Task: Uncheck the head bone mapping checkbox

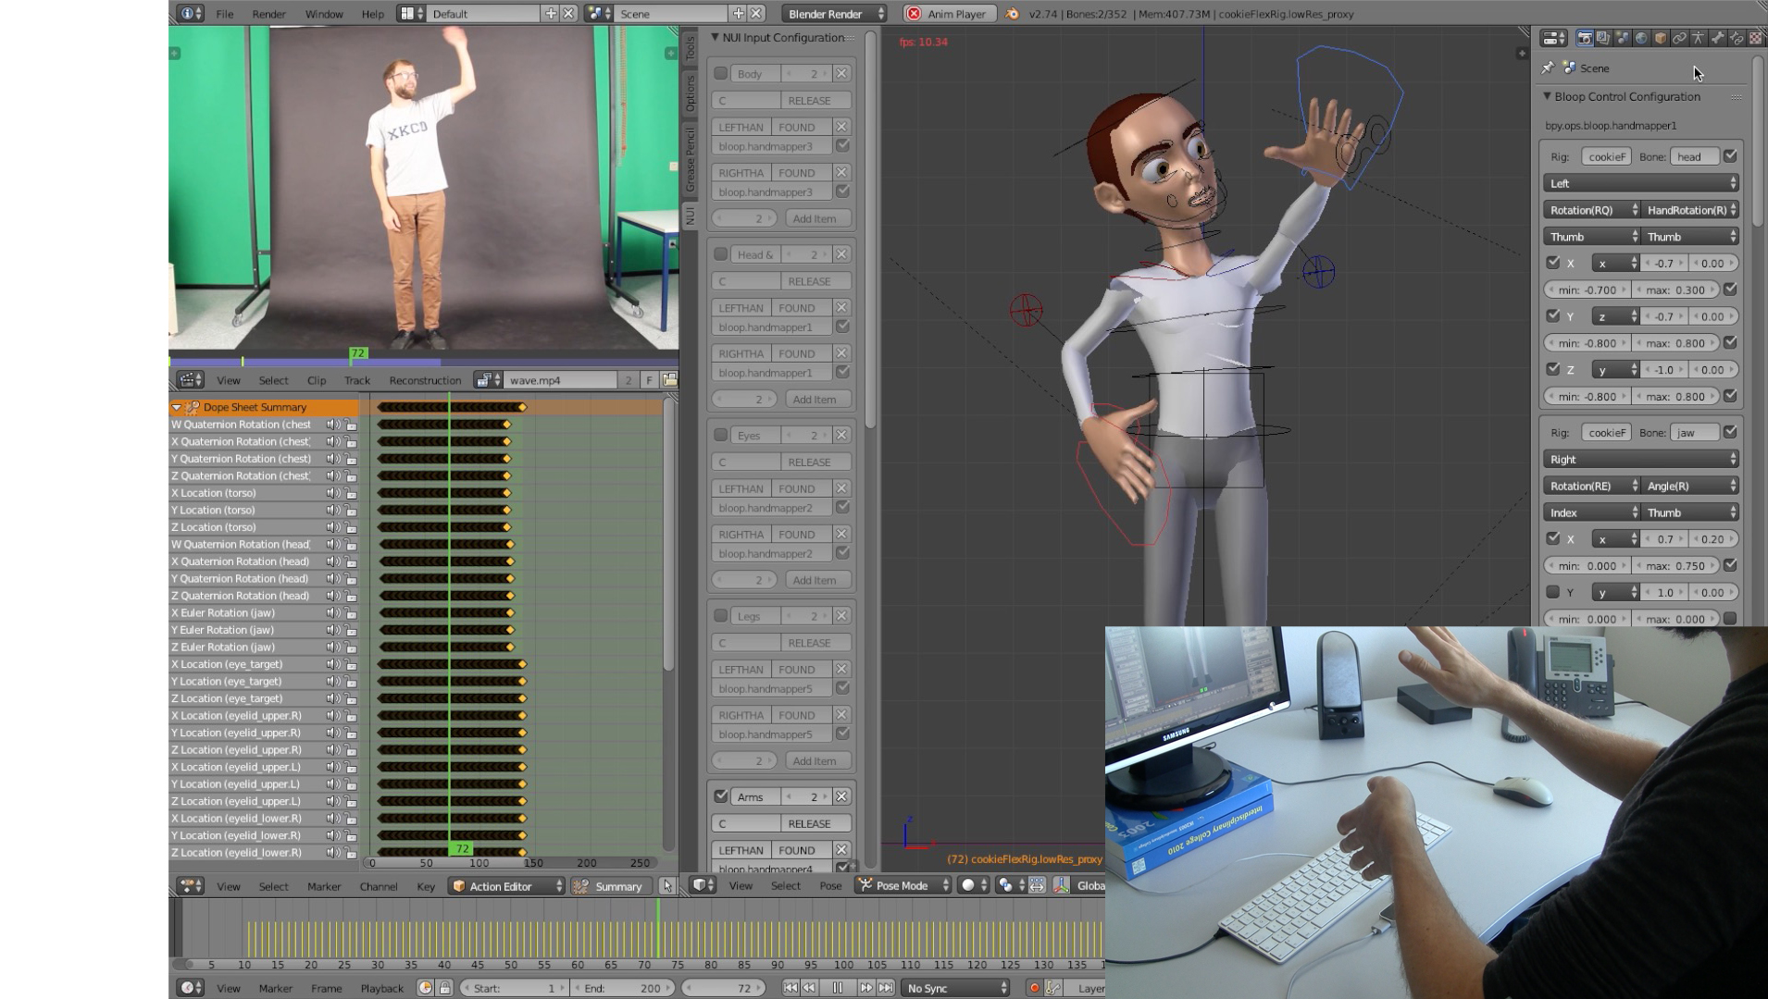Action: point(1730,156)
